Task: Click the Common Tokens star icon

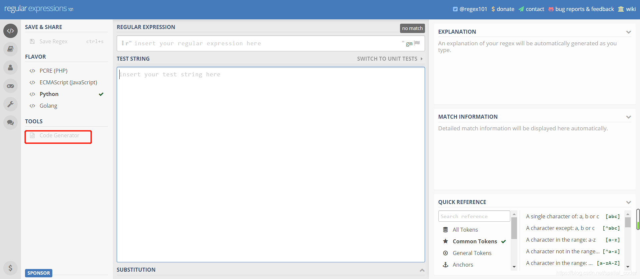Action: tap(445, 241)
